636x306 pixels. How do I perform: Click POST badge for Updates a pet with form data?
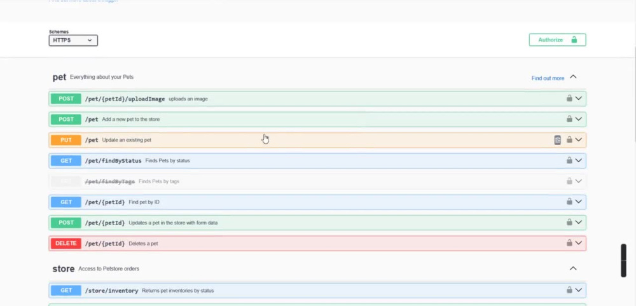[x=66, y=223]
